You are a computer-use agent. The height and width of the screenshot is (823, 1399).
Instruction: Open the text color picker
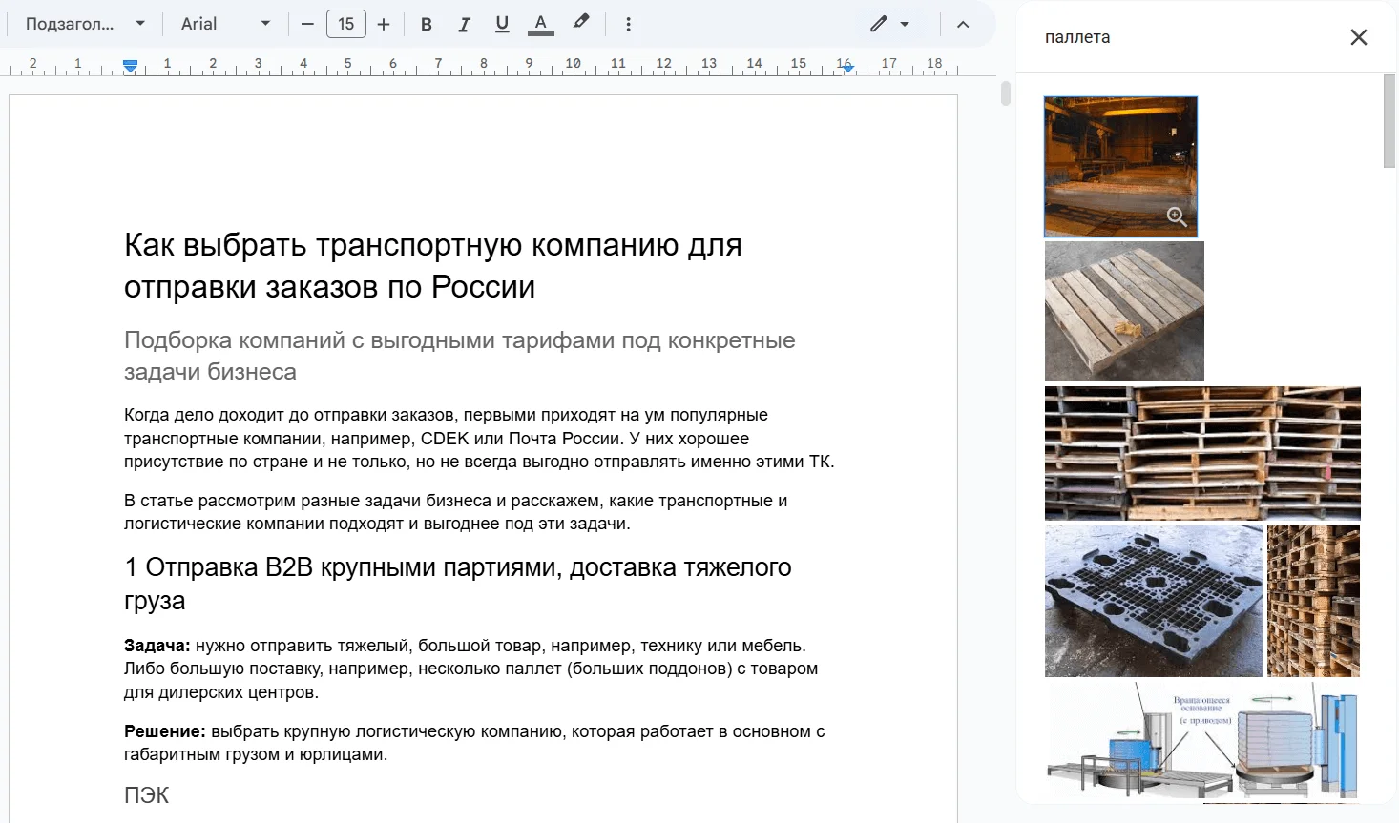(x=540, y=25)
